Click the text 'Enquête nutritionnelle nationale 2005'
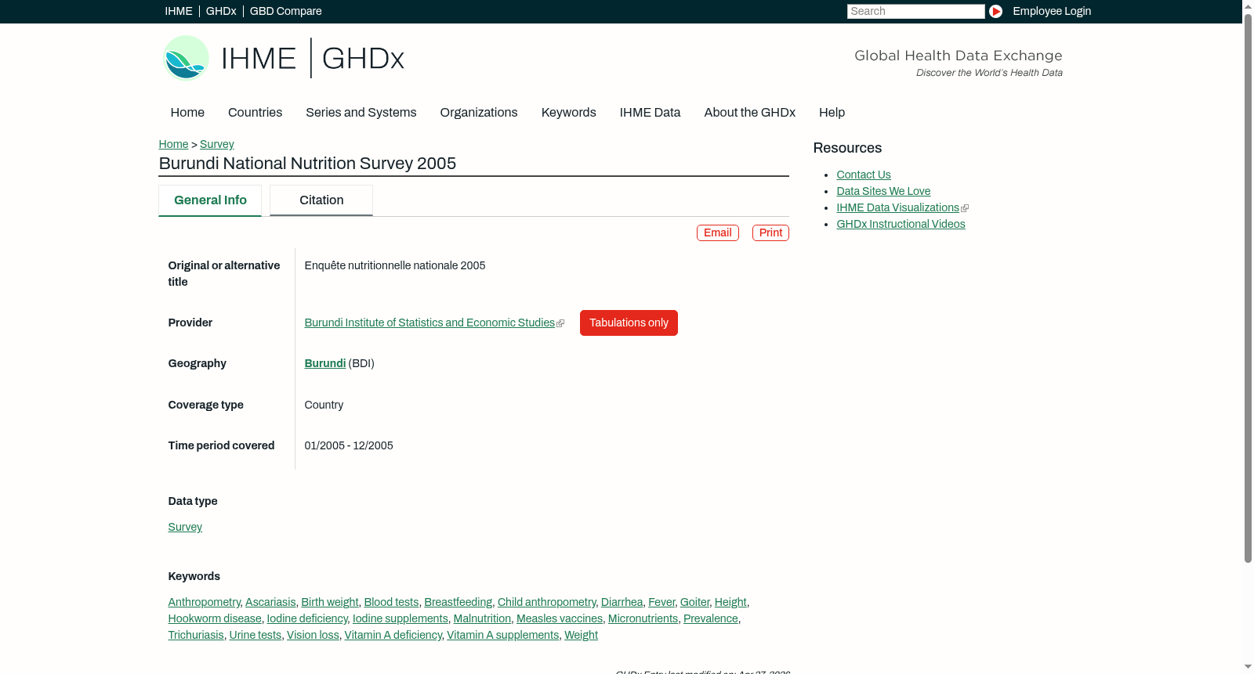This screenshot has height=674, width=1254. pos(395,265)
